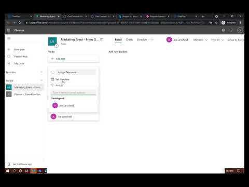
Task: Click the Incognito profile indicator
Action: (x=229, y=23)
